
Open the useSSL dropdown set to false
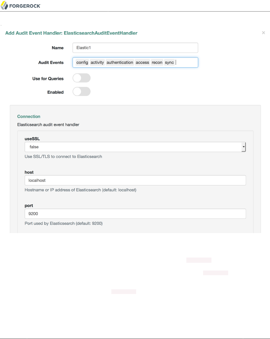click(x=135, y=147)
